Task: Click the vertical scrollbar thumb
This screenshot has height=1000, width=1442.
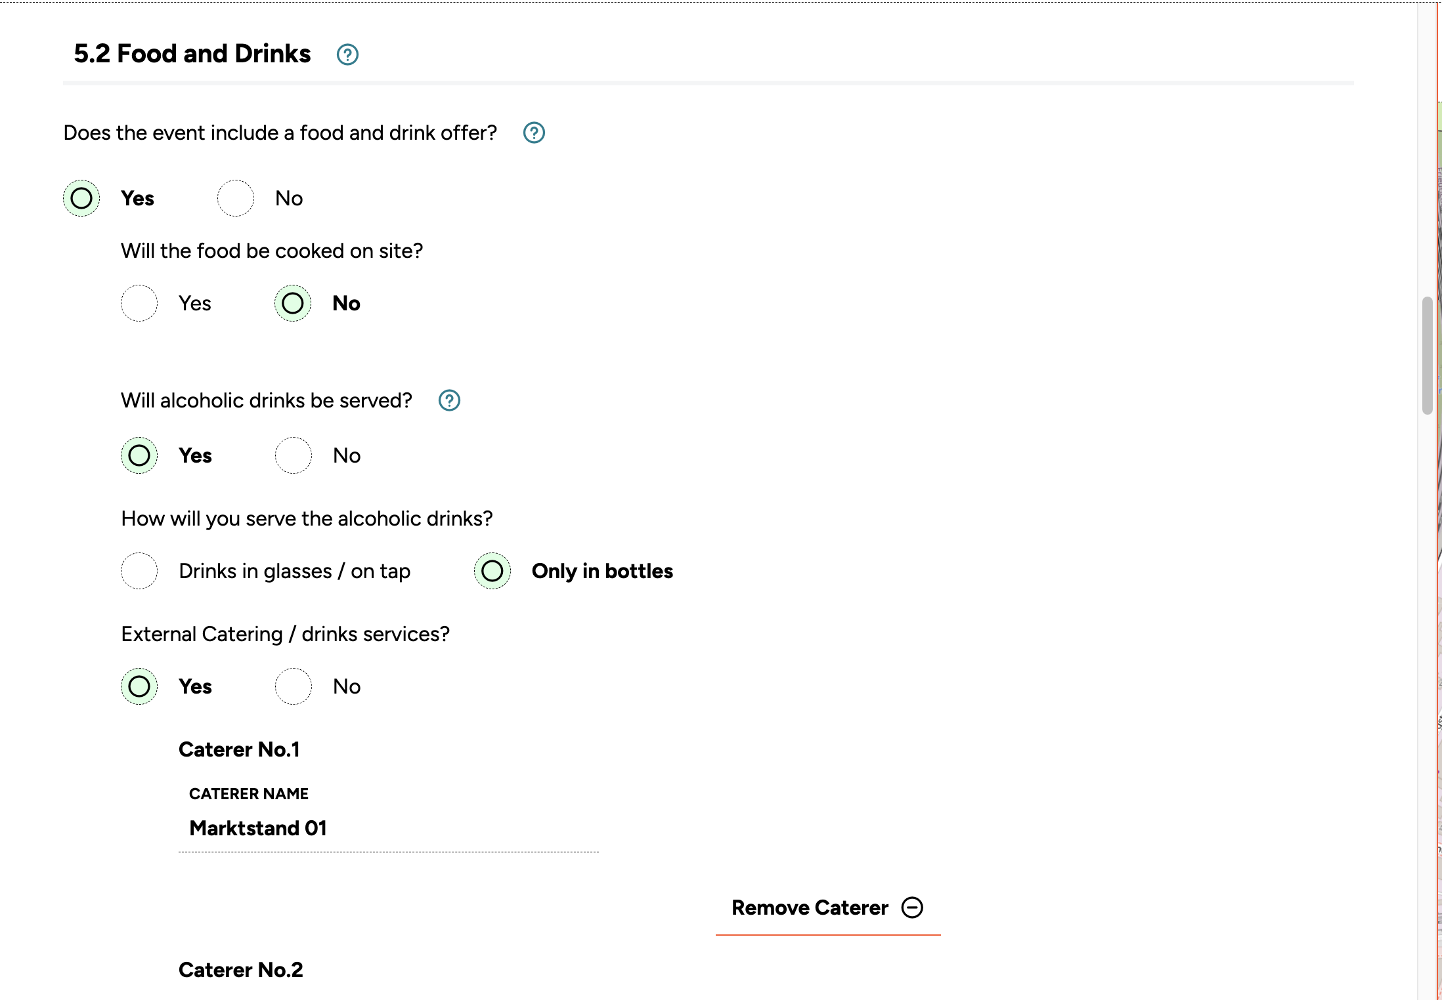Action: tap(1427, 354)
